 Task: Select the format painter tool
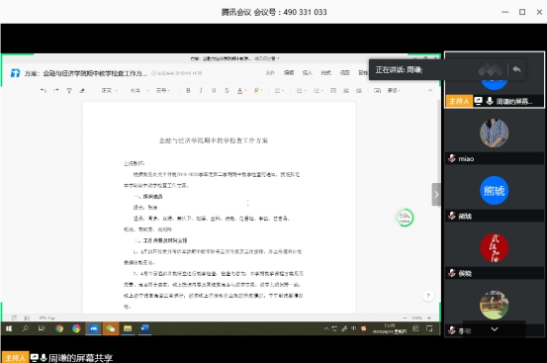pyautogui.click(x=69, y=91)
